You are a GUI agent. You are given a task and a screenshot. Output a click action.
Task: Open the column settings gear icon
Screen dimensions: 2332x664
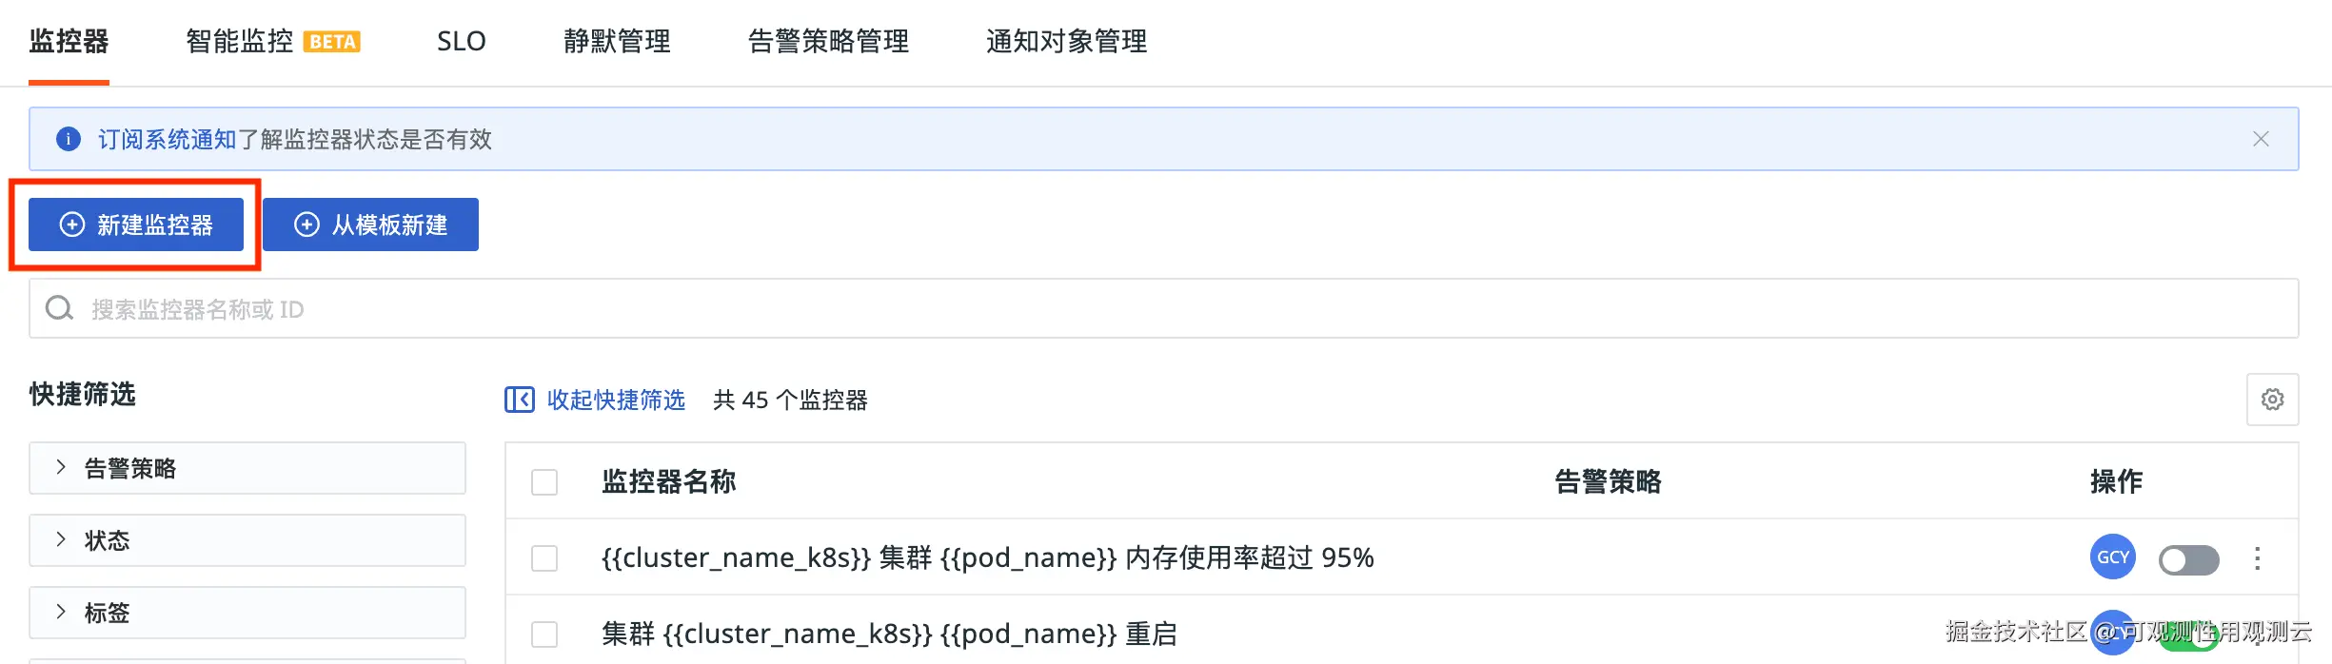pos(2272,400)
